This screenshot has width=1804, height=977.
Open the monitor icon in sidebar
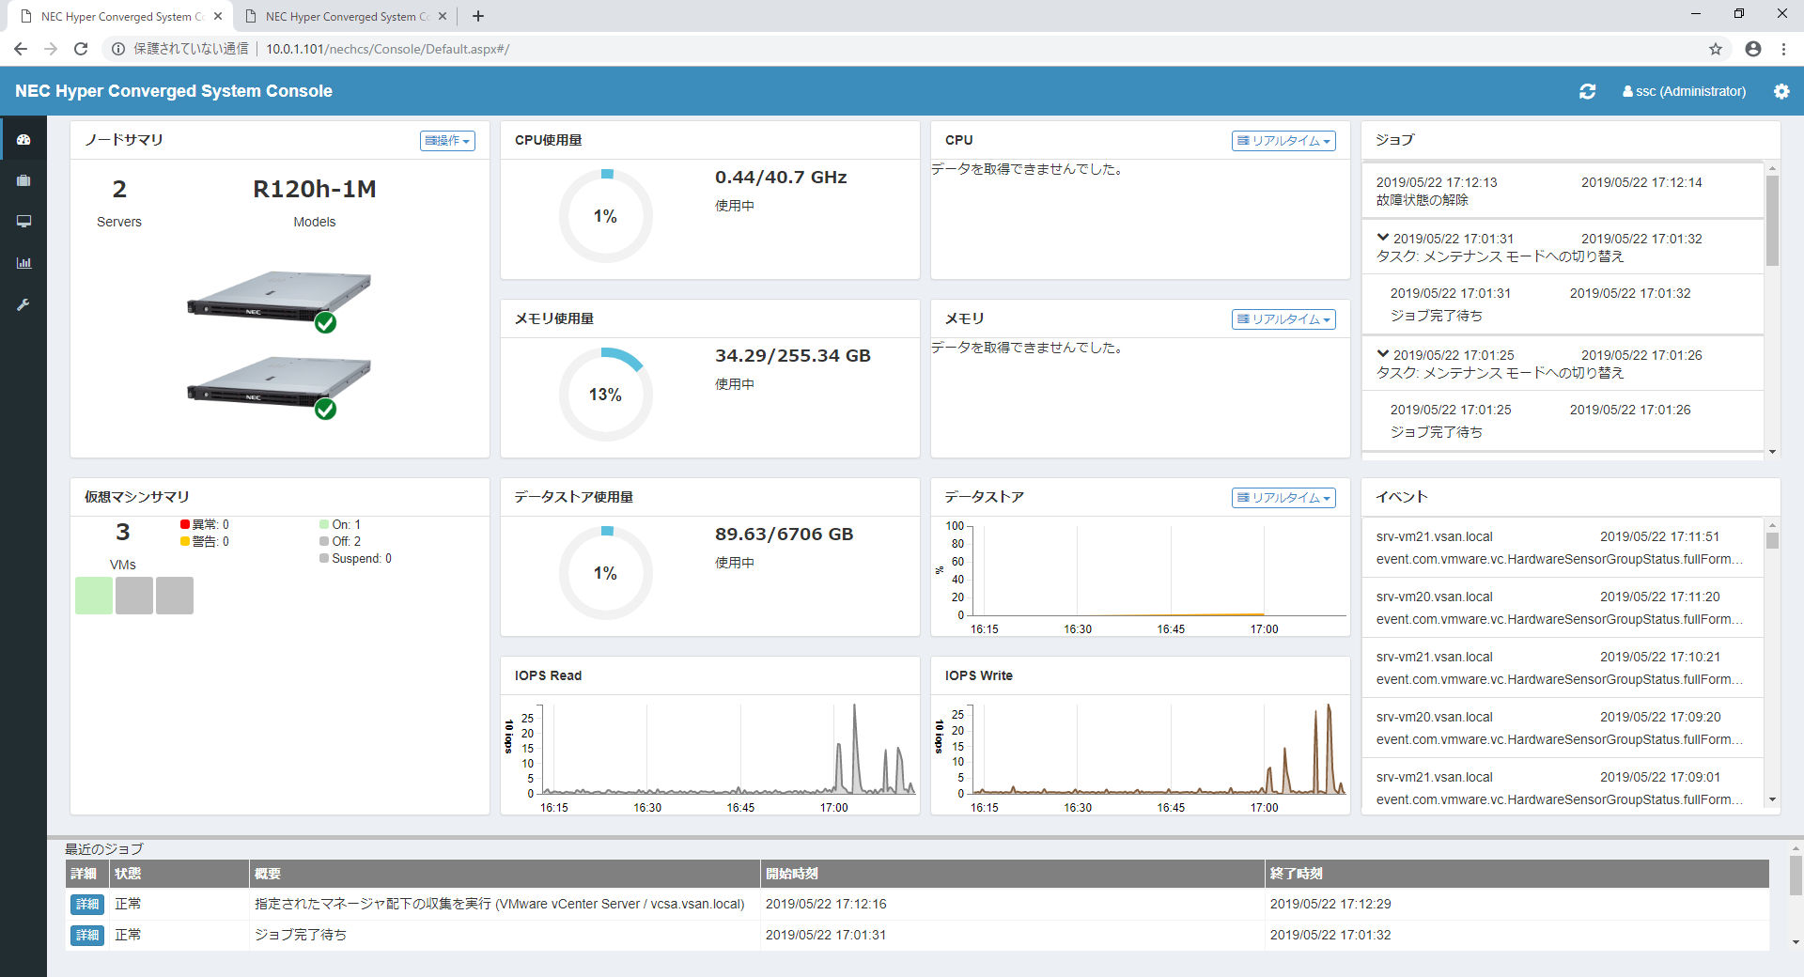(23, 222)
